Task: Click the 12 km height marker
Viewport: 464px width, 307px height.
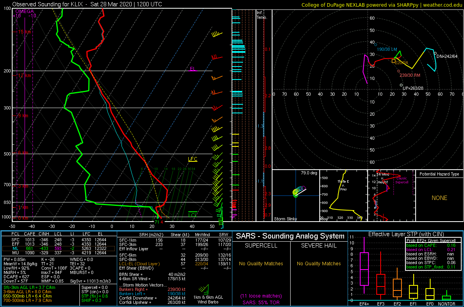Action: click(24, 76)
